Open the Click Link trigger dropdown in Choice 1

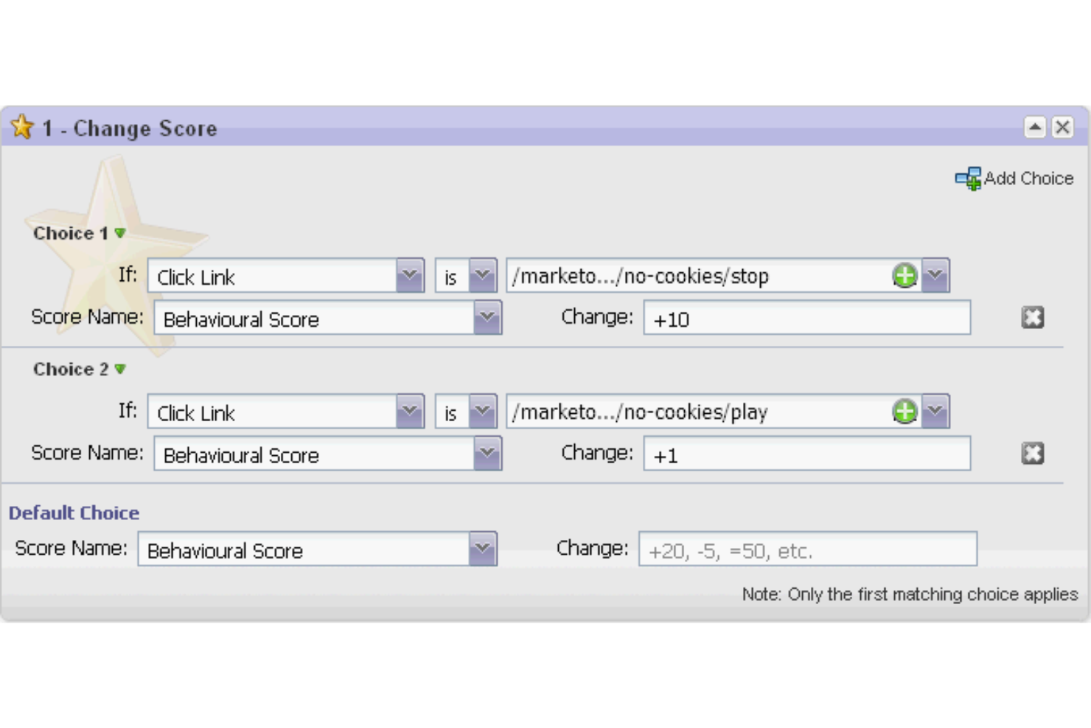pyautogui.click(x=411, y=274)
